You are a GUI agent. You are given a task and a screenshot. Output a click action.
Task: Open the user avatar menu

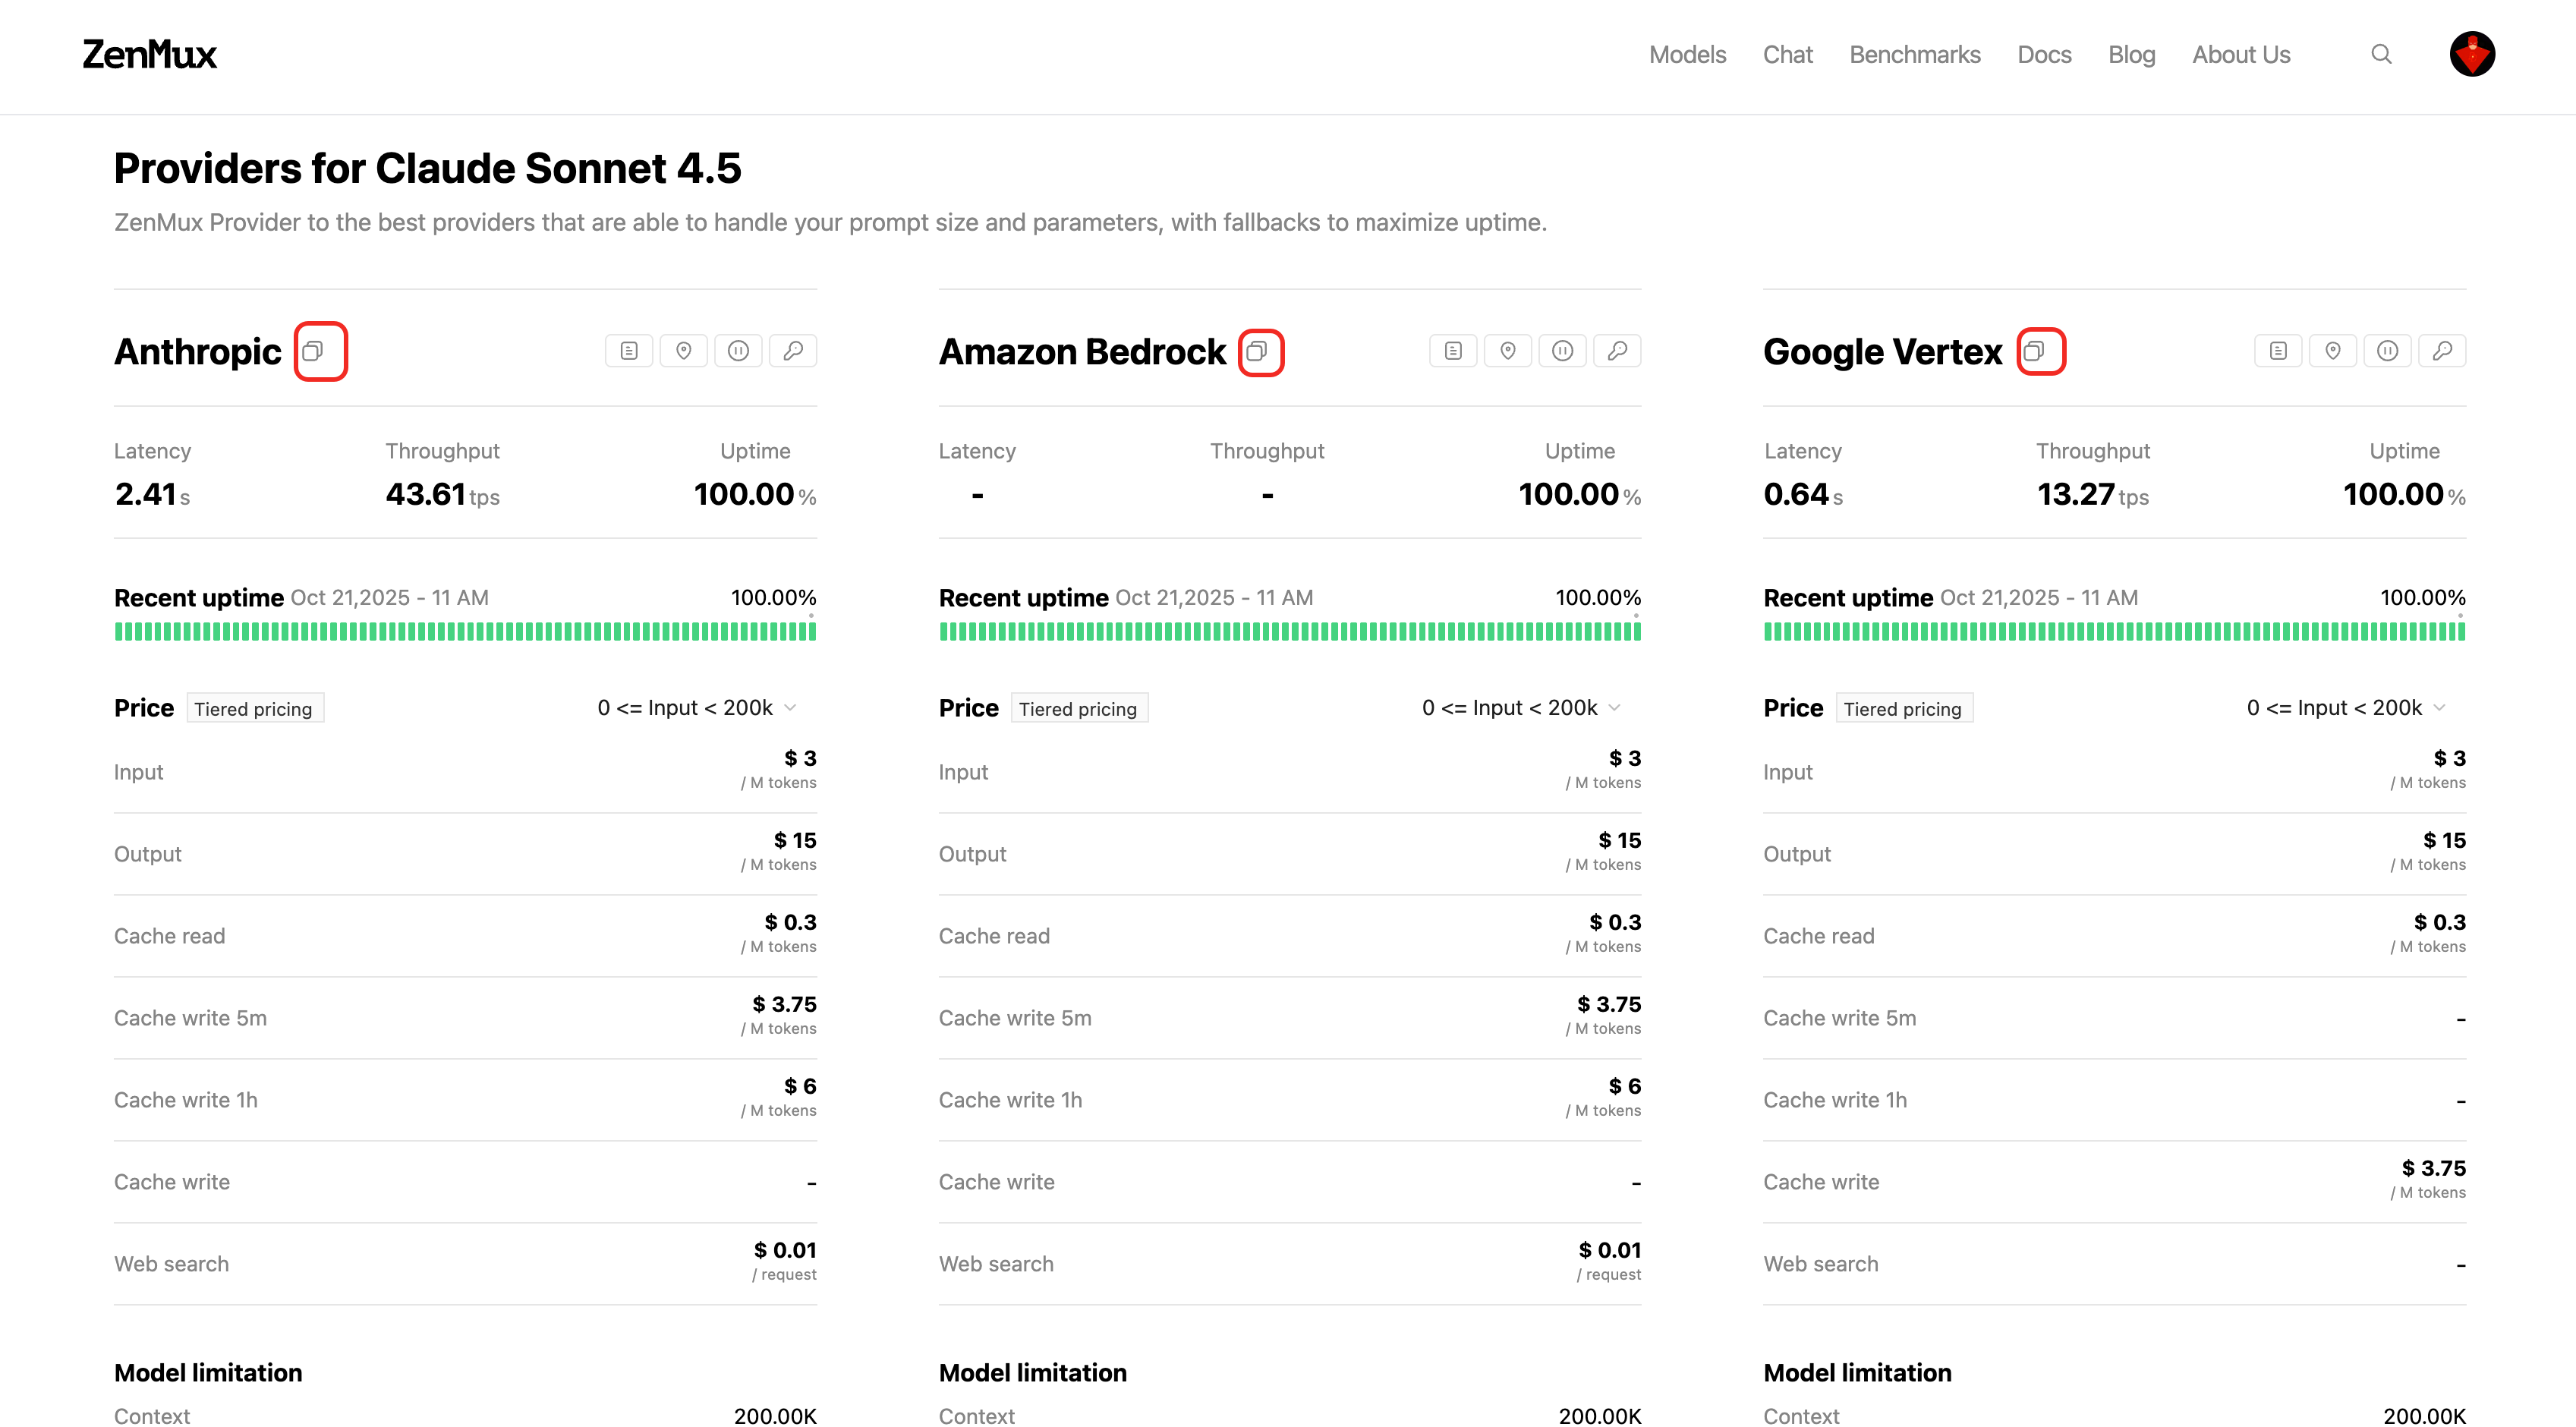(2472, 54)
